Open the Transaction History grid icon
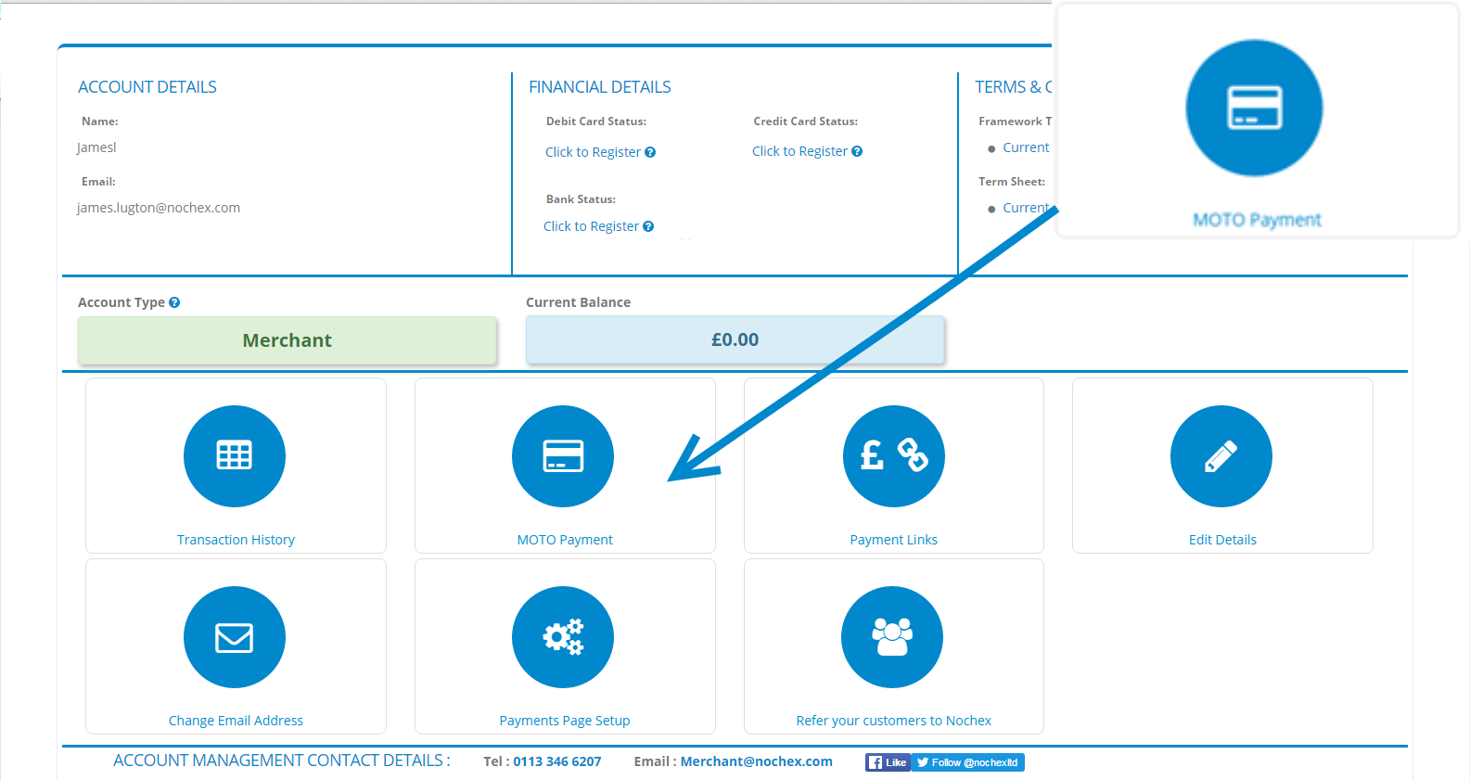Screen dimensions: 1470x780 [235, 456]
